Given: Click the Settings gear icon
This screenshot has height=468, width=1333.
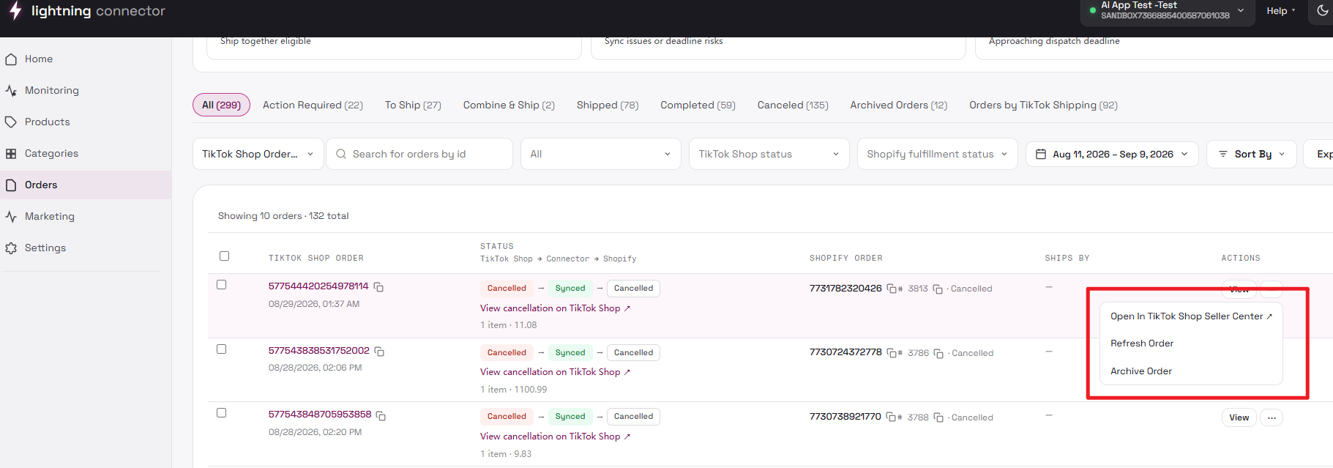Looking at the screenshot, I should click(x=11, y=248).
